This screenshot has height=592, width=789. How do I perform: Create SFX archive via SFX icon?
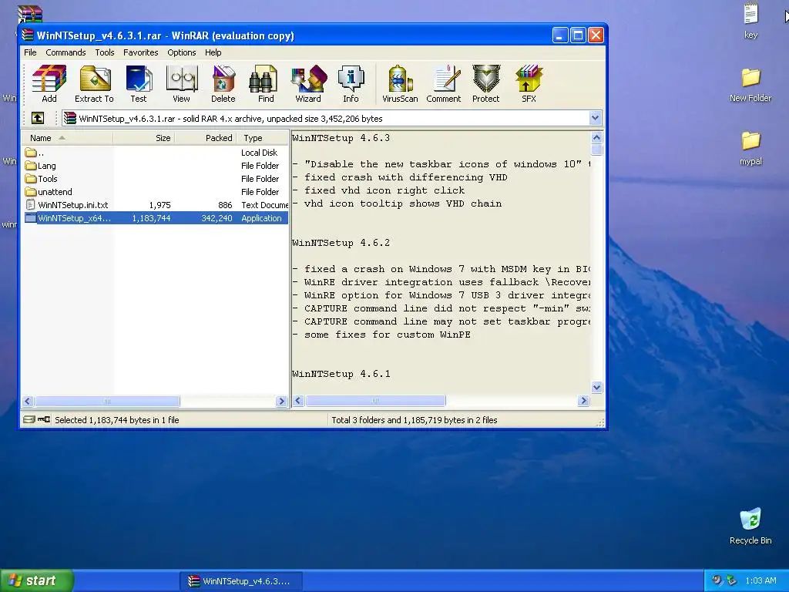[x=529, y=84]
